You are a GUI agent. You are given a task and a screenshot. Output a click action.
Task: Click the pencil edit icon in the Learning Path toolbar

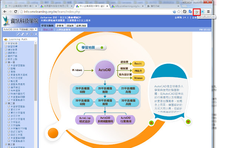point(18,34)
